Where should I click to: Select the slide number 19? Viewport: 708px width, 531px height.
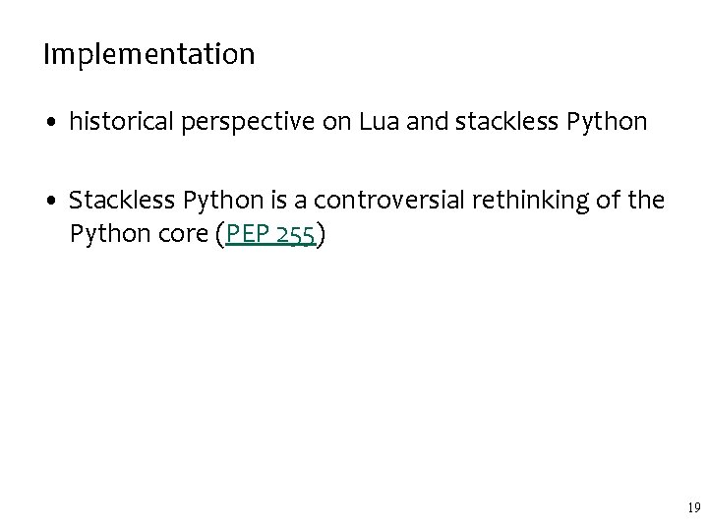[x=694, y=507]
